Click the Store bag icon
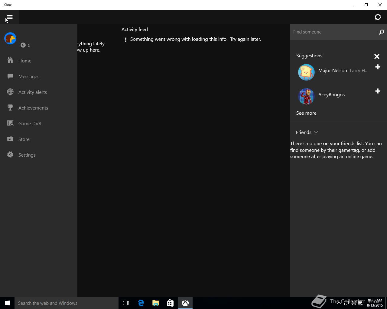Image resolution: width=387 pixels, height=309 pixels. [x=10, y=139]
